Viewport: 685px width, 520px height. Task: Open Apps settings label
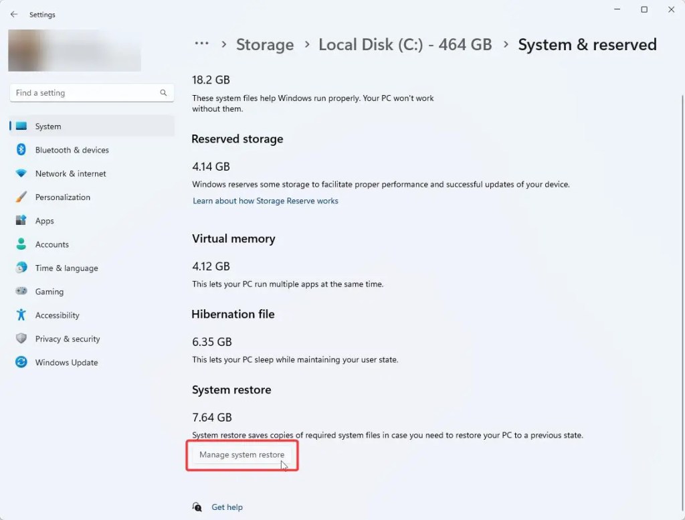tap(45, 221)
